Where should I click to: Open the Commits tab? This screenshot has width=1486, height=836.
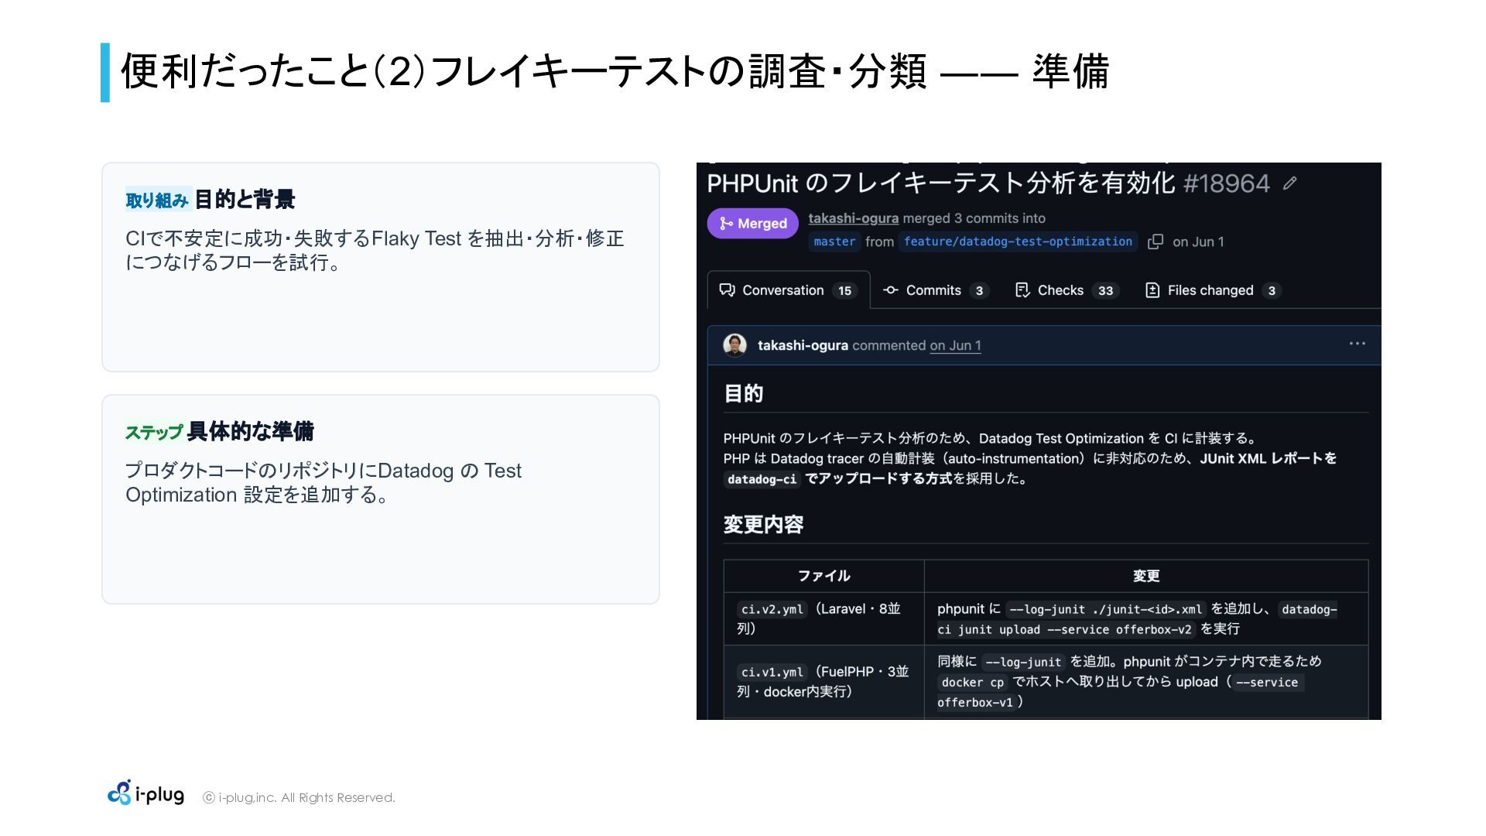tap(936, 290)
